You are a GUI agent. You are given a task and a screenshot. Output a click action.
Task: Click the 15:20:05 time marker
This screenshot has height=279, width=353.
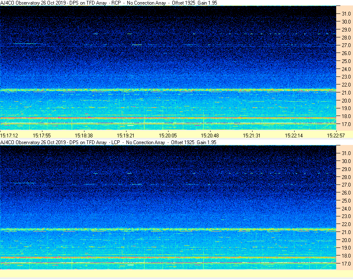168,135
